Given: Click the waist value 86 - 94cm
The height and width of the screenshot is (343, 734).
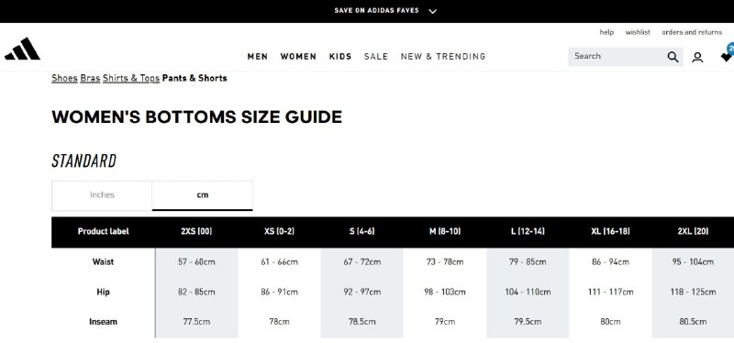Looking at the screenshot, I should click(610, 262).
